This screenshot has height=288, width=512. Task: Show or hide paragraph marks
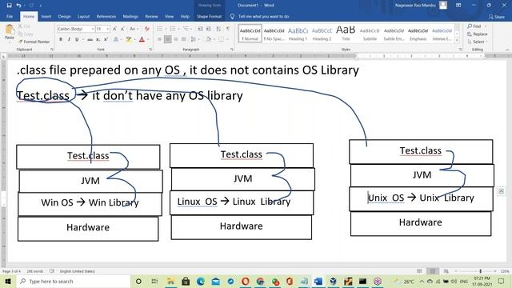pyautogui.click(x=228, y=29)
